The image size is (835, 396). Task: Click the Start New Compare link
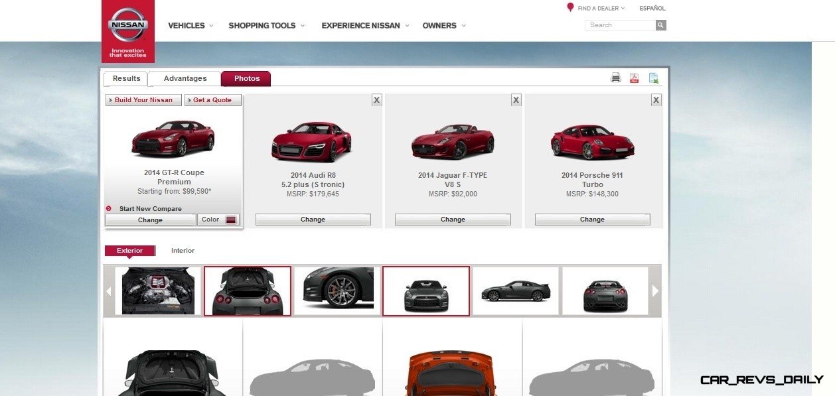pos(150,209)
